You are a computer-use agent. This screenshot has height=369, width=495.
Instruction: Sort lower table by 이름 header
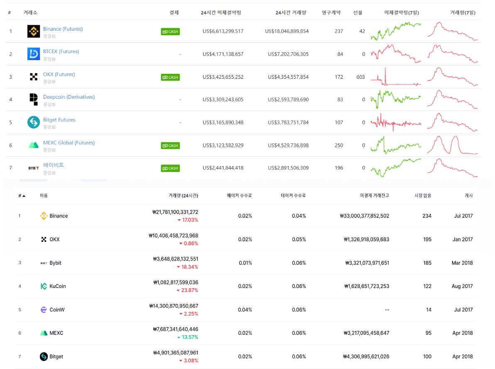tap(44, 196)
